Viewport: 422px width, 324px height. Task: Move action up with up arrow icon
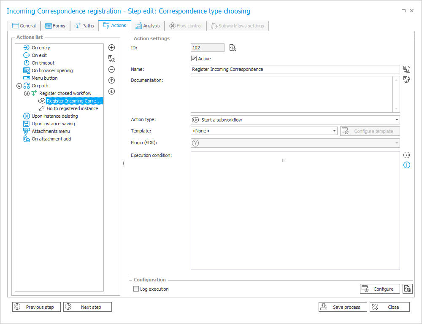(111, 80)
